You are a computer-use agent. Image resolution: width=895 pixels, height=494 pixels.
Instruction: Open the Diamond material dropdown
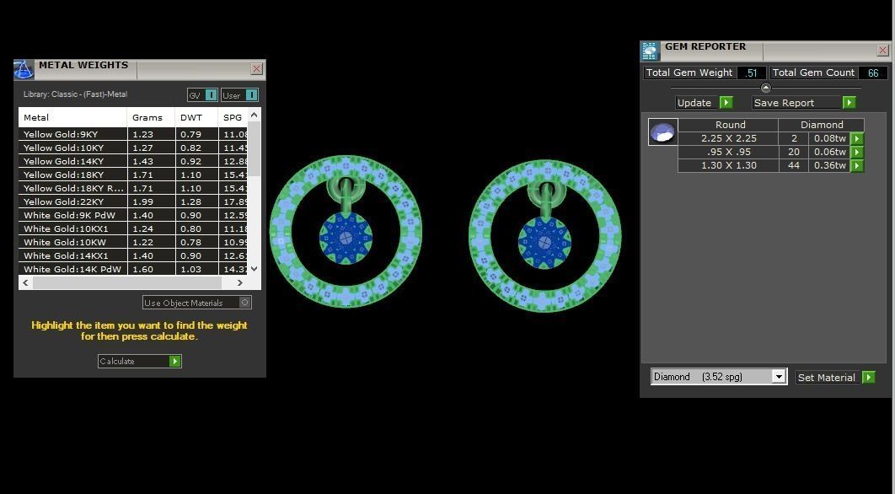(x=779, y=376)
